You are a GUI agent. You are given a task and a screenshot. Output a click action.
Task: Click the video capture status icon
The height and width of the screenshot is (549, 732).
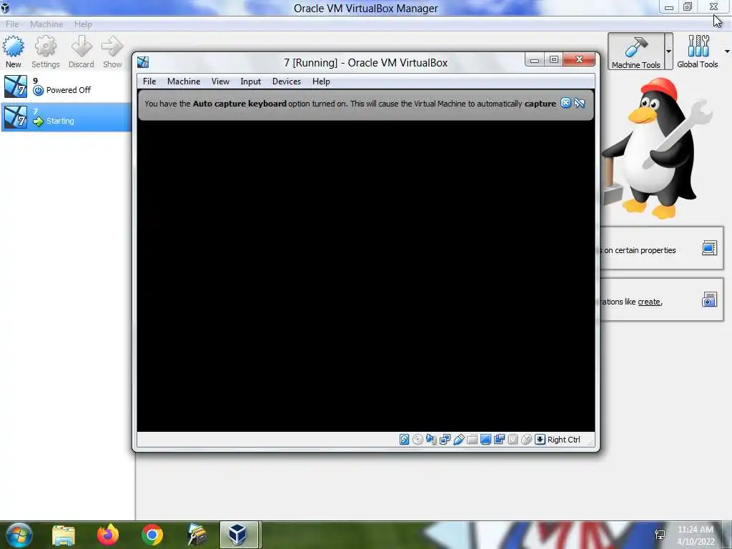coord(499,440)
